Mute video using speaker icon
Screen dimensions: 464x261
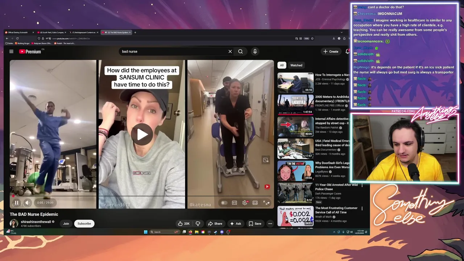point(28,203)
